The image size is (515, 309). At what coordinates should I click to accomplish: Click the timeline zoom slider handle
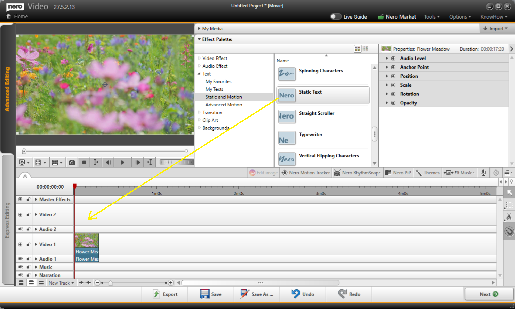pyautogui.click(x=110, y=283)
